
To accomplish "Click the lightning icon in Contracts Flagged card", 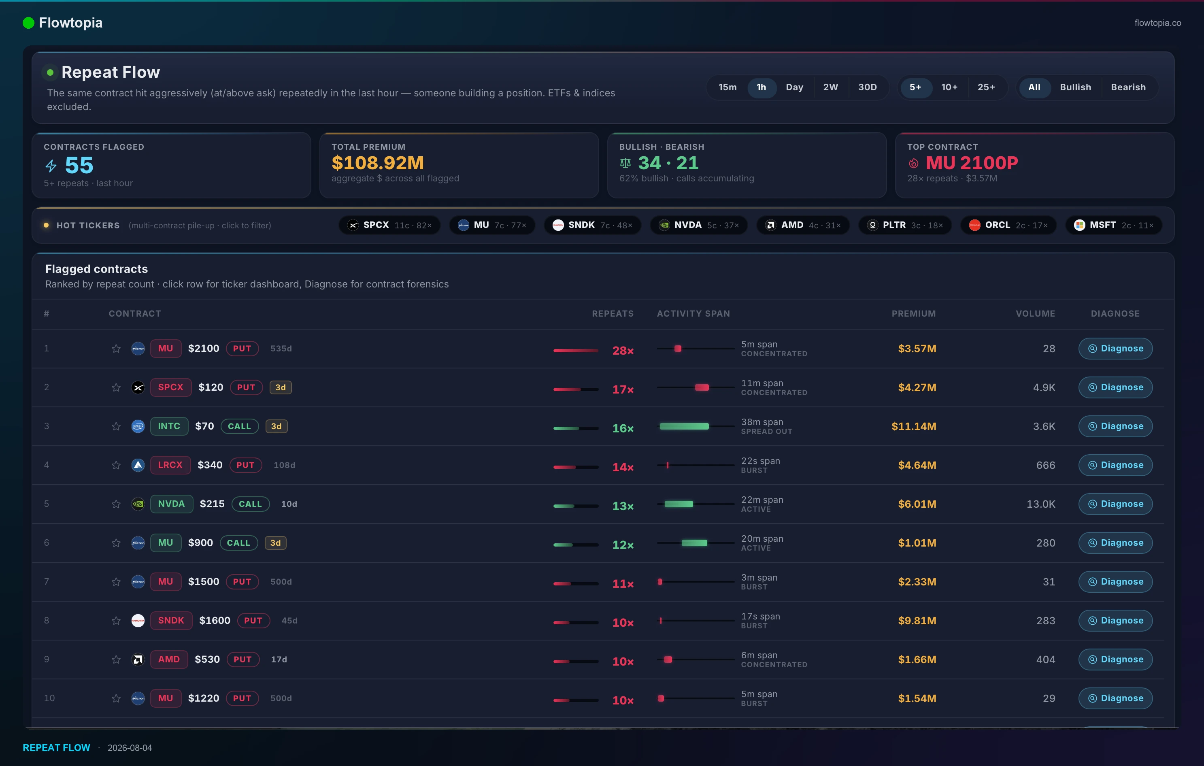I will [x=51, y=166].
